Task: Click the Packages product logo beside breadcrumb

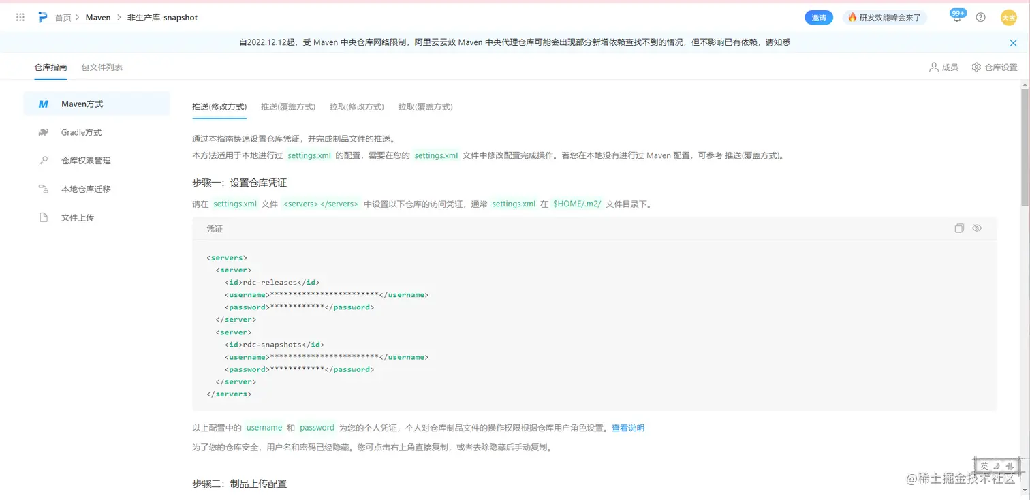Action: pyautogui.click(x=42, y=17)
